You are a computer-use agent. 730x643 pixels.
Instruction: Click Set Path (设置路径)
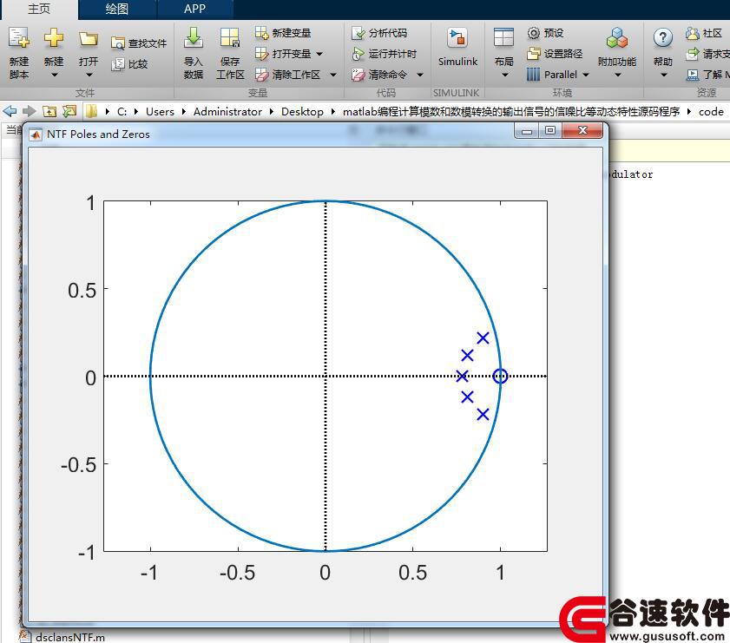tap(555, 54)
